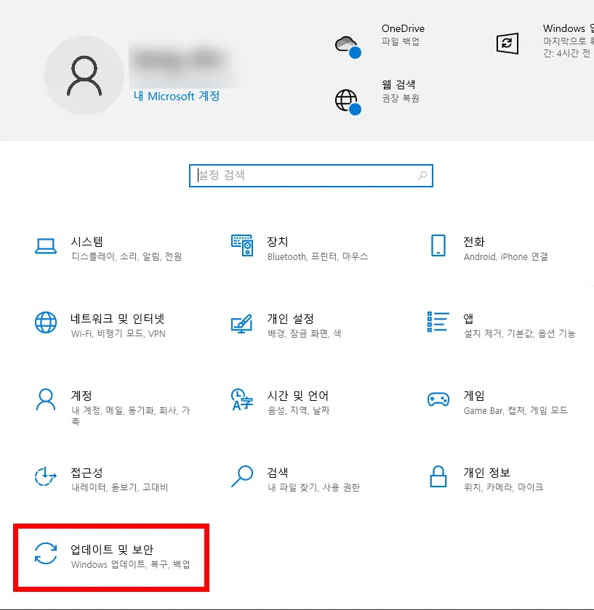
Task: Open the Phone (전화) icon
Action: [x=438, y=245]
